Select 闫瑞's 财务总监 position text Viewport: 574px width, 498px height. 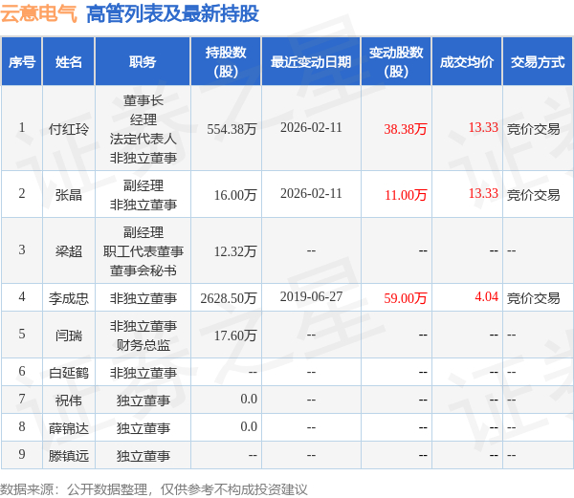click(143, 345)
